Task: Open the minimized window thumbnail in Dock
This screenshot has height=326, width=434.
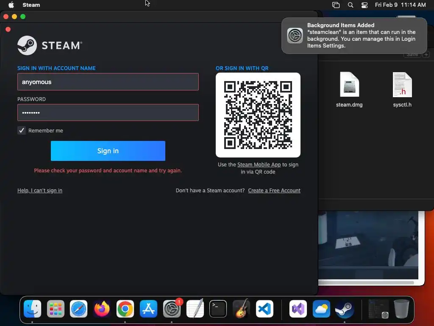Action: [378, 309]
